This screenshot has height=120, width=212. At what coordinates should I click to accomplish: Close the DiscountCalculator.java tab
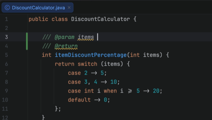(x=69, y=8)
